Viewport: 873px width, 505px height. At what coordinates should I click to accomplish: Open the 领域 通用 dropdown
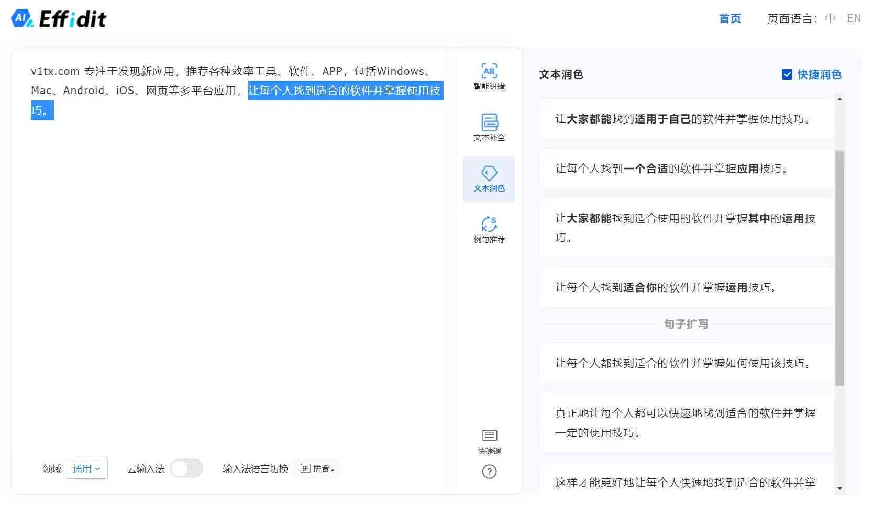coord(87,468)
